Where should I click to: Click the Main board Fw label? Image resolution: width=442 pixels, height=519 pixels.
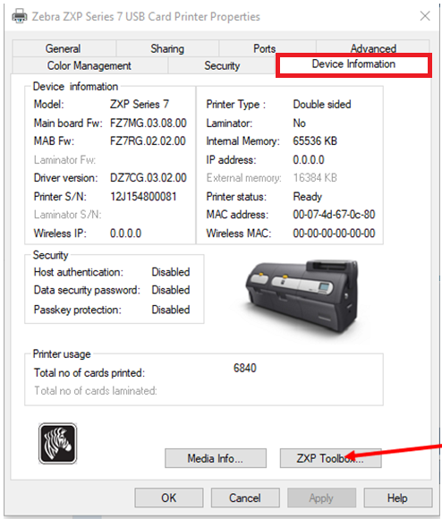click(x=68, y=123)
